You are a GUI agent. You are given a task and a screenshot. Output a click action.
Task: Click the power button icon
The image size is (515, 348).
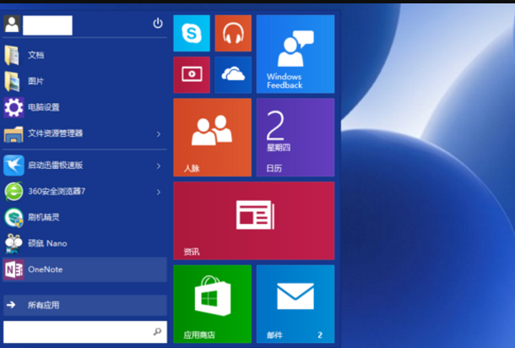click(158, 24)
